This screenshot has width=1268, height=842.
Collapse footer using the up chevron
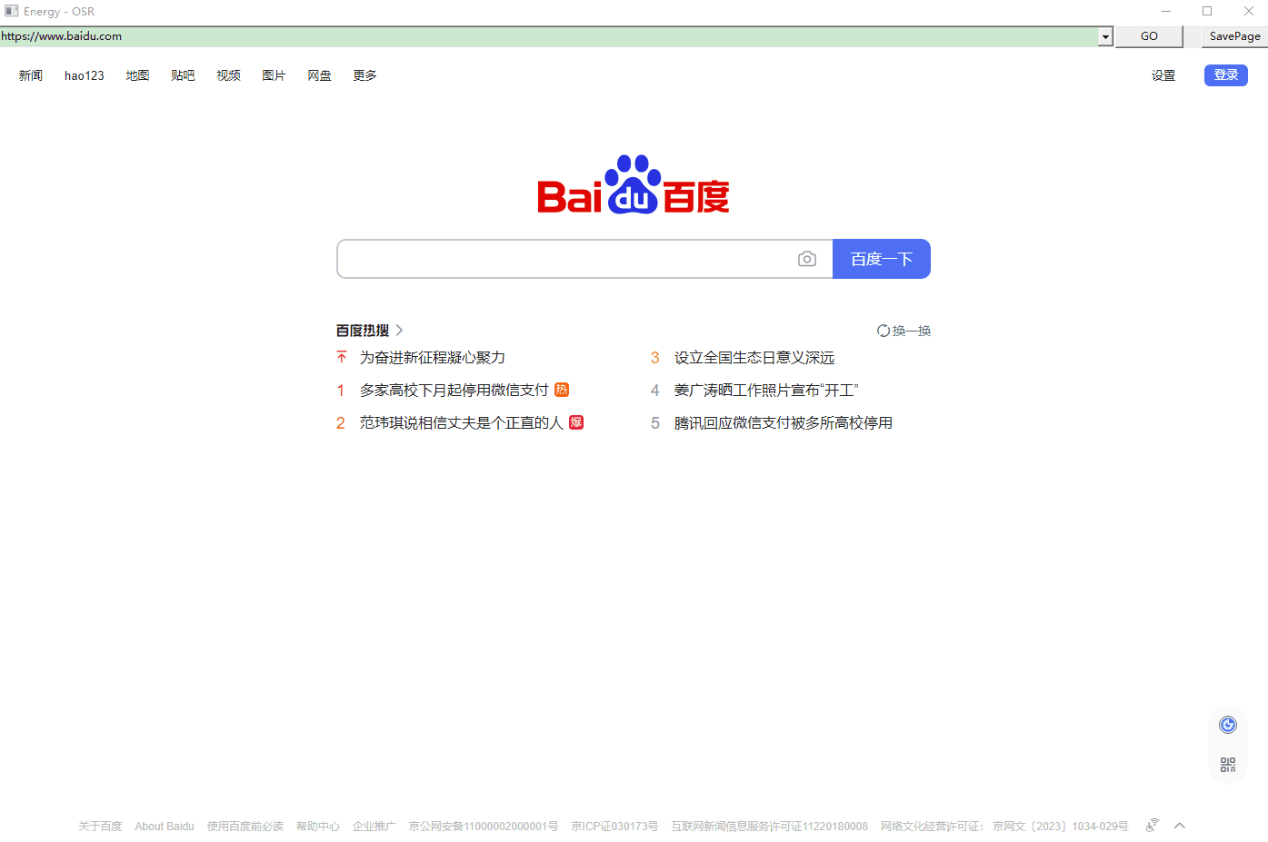pos(1180,825)
